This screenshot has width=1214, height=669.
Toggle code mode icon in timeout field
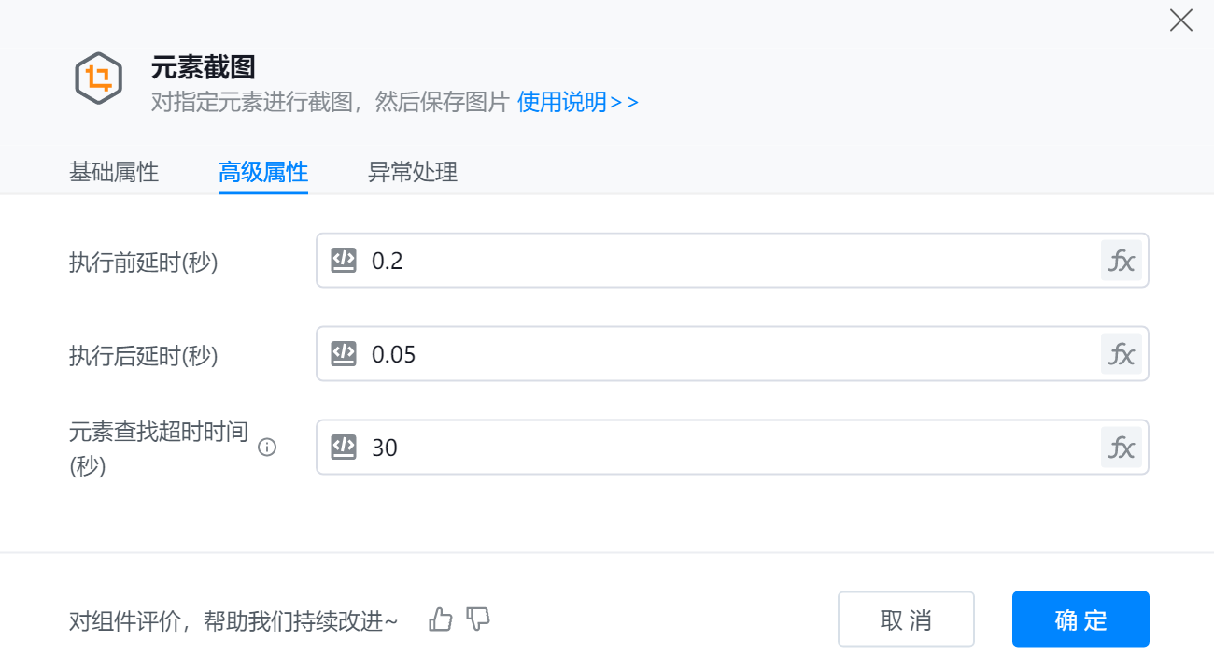coord(344,448)
